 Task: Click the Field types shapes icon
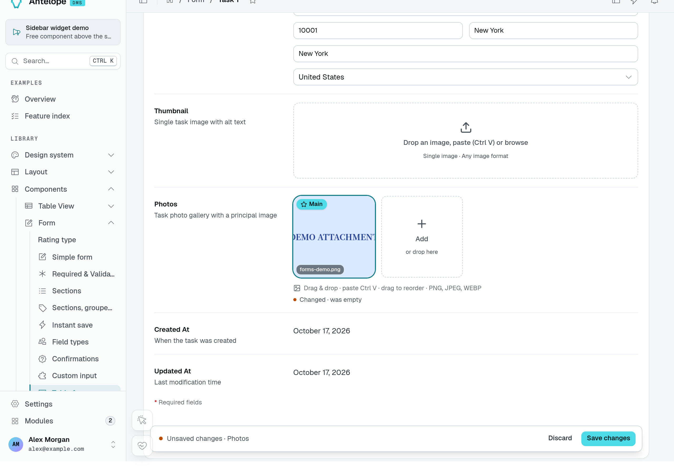pos(42,342)
